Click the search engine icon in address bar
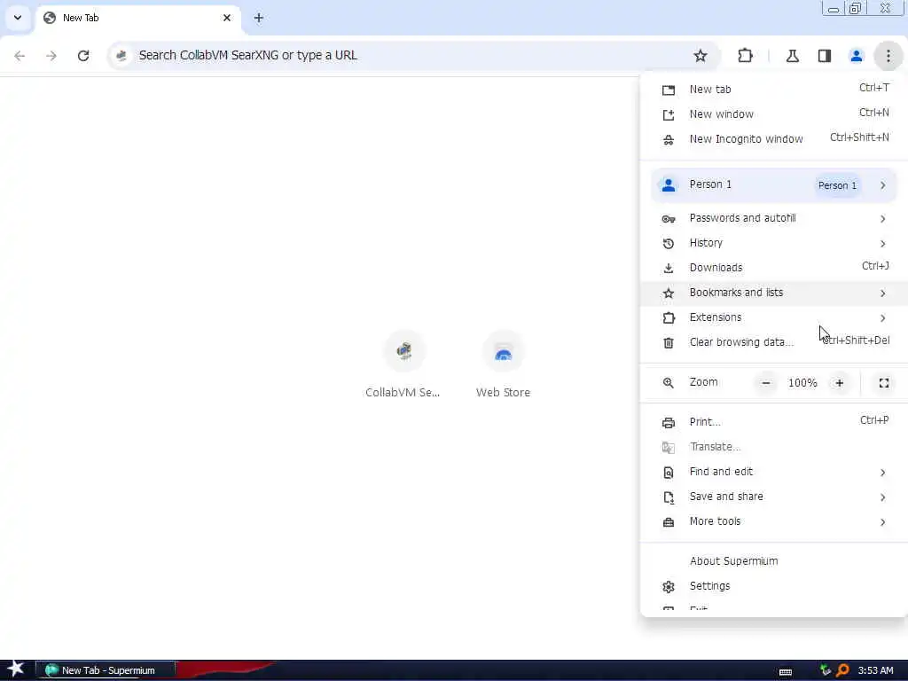Screen dimensions: 908x681 coord(121,56)
